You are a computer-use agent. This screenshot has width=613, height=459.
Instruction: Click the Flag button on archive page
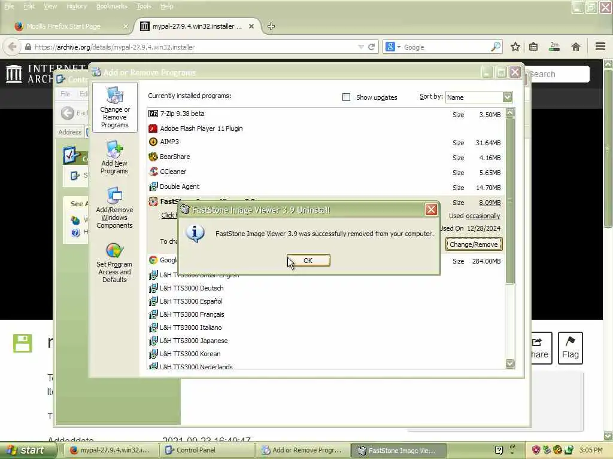570,348
